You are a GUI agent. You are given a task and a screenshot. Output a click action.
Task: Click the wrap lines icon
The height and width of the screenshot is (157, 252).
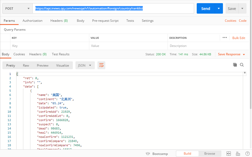pyautogui.click(x=101, y=65)
